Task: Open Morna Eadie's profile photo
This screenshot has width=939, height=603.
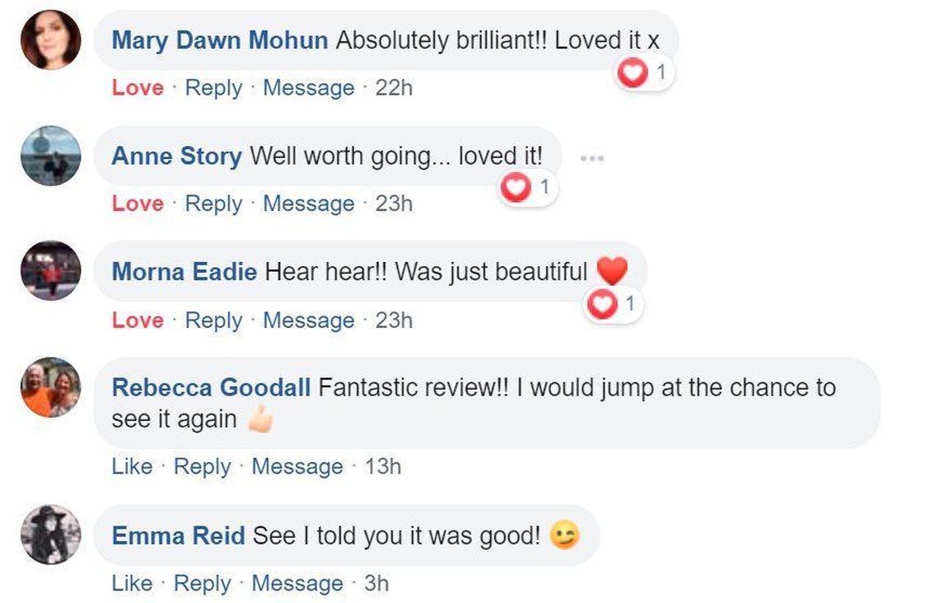Action: 50,271
